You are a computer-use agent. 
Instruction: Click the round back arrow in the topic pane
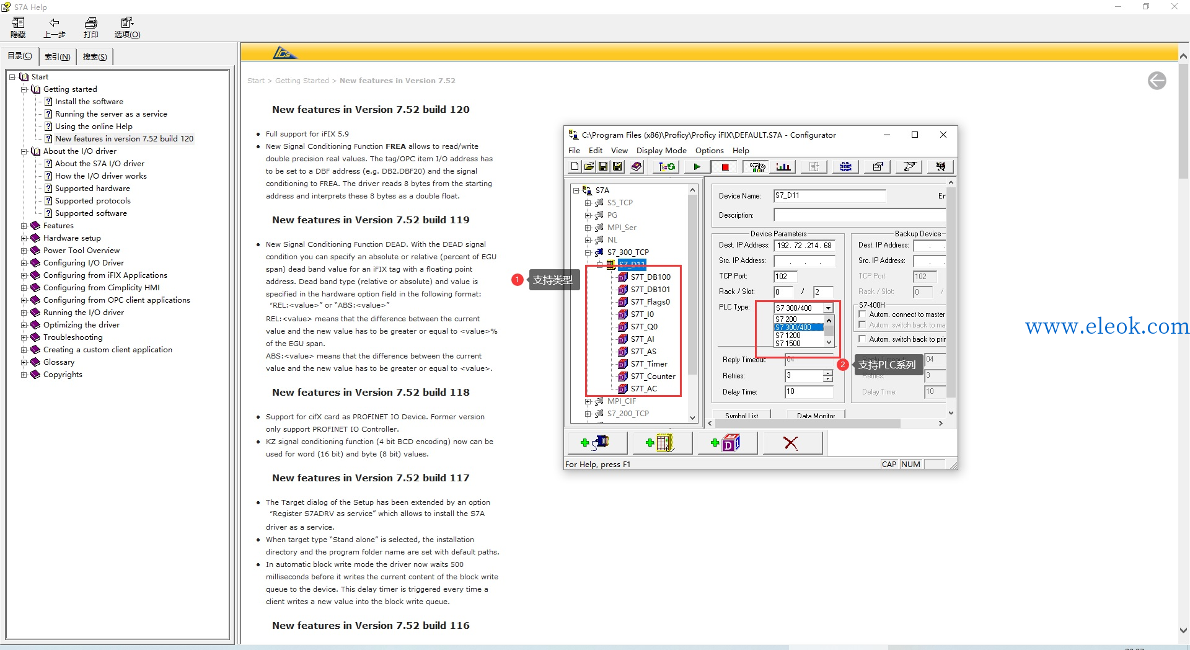[x=1157, y=81]
